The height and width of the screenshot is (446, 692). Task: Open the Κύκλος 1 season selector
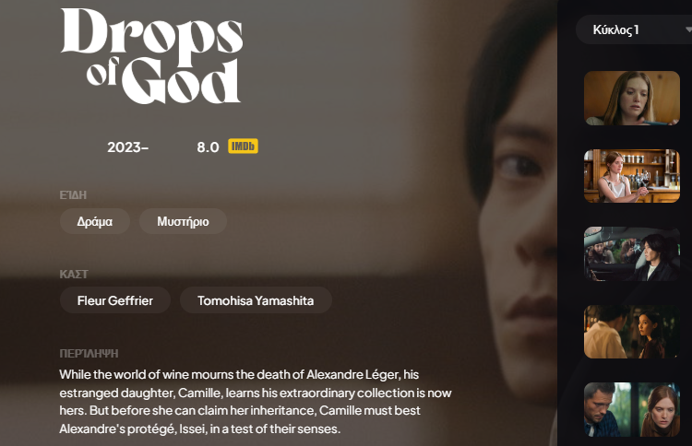pyautogui.click(x=634, y=29)
